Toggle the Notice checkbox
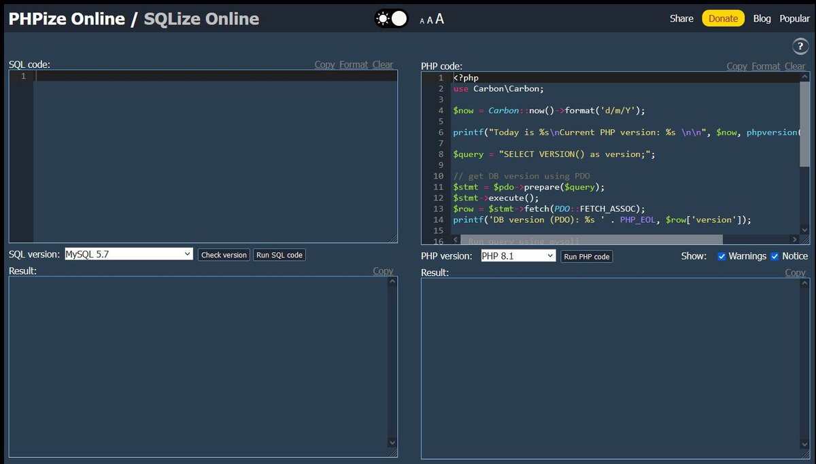This screenshot has height=464, width=816. point(775,256)
